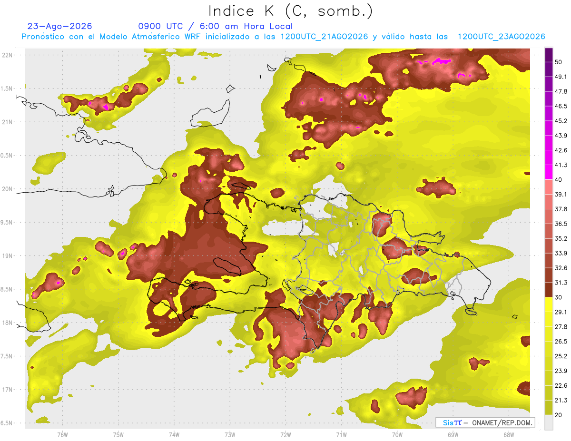Click the 68W longitude axis label
The image size is (571, 441).
[509, 435]
